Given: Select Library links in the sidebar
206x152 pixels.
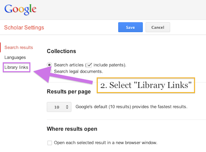Looking at the screenshot, I should point(16,67).
